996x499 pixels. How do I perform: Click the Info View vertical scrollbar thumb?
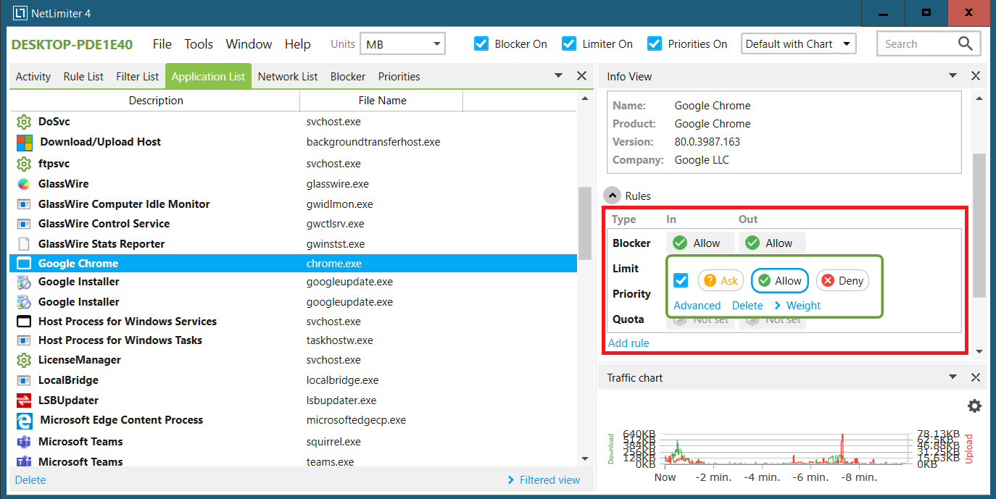coord(979,225)
